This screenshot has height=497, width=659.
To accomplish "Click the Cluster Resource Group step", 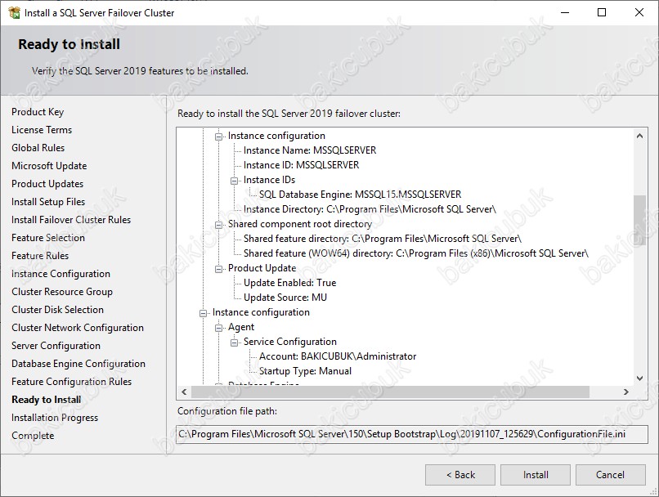I will coord(62,292).
